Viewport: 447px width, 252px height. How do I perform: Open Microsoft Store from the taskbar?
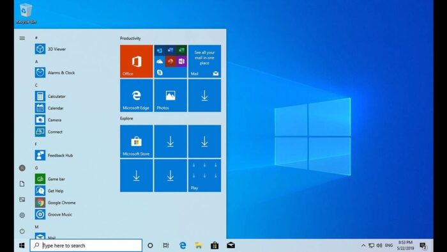[215, 246]
